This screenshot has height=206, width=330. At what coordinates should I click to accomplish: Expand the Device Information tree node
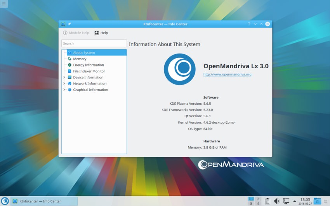coord(64,78)
